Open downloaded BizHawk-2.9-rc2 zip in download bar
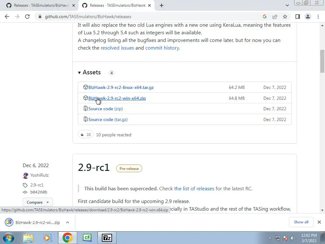The width and height of the screenshot is (325, 244). pyautogui.click(x=33, y=222)
